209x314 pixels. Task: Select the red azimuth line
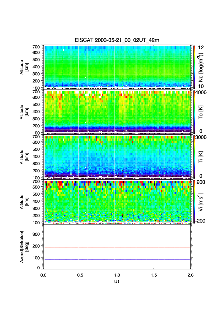click(118, 248)
